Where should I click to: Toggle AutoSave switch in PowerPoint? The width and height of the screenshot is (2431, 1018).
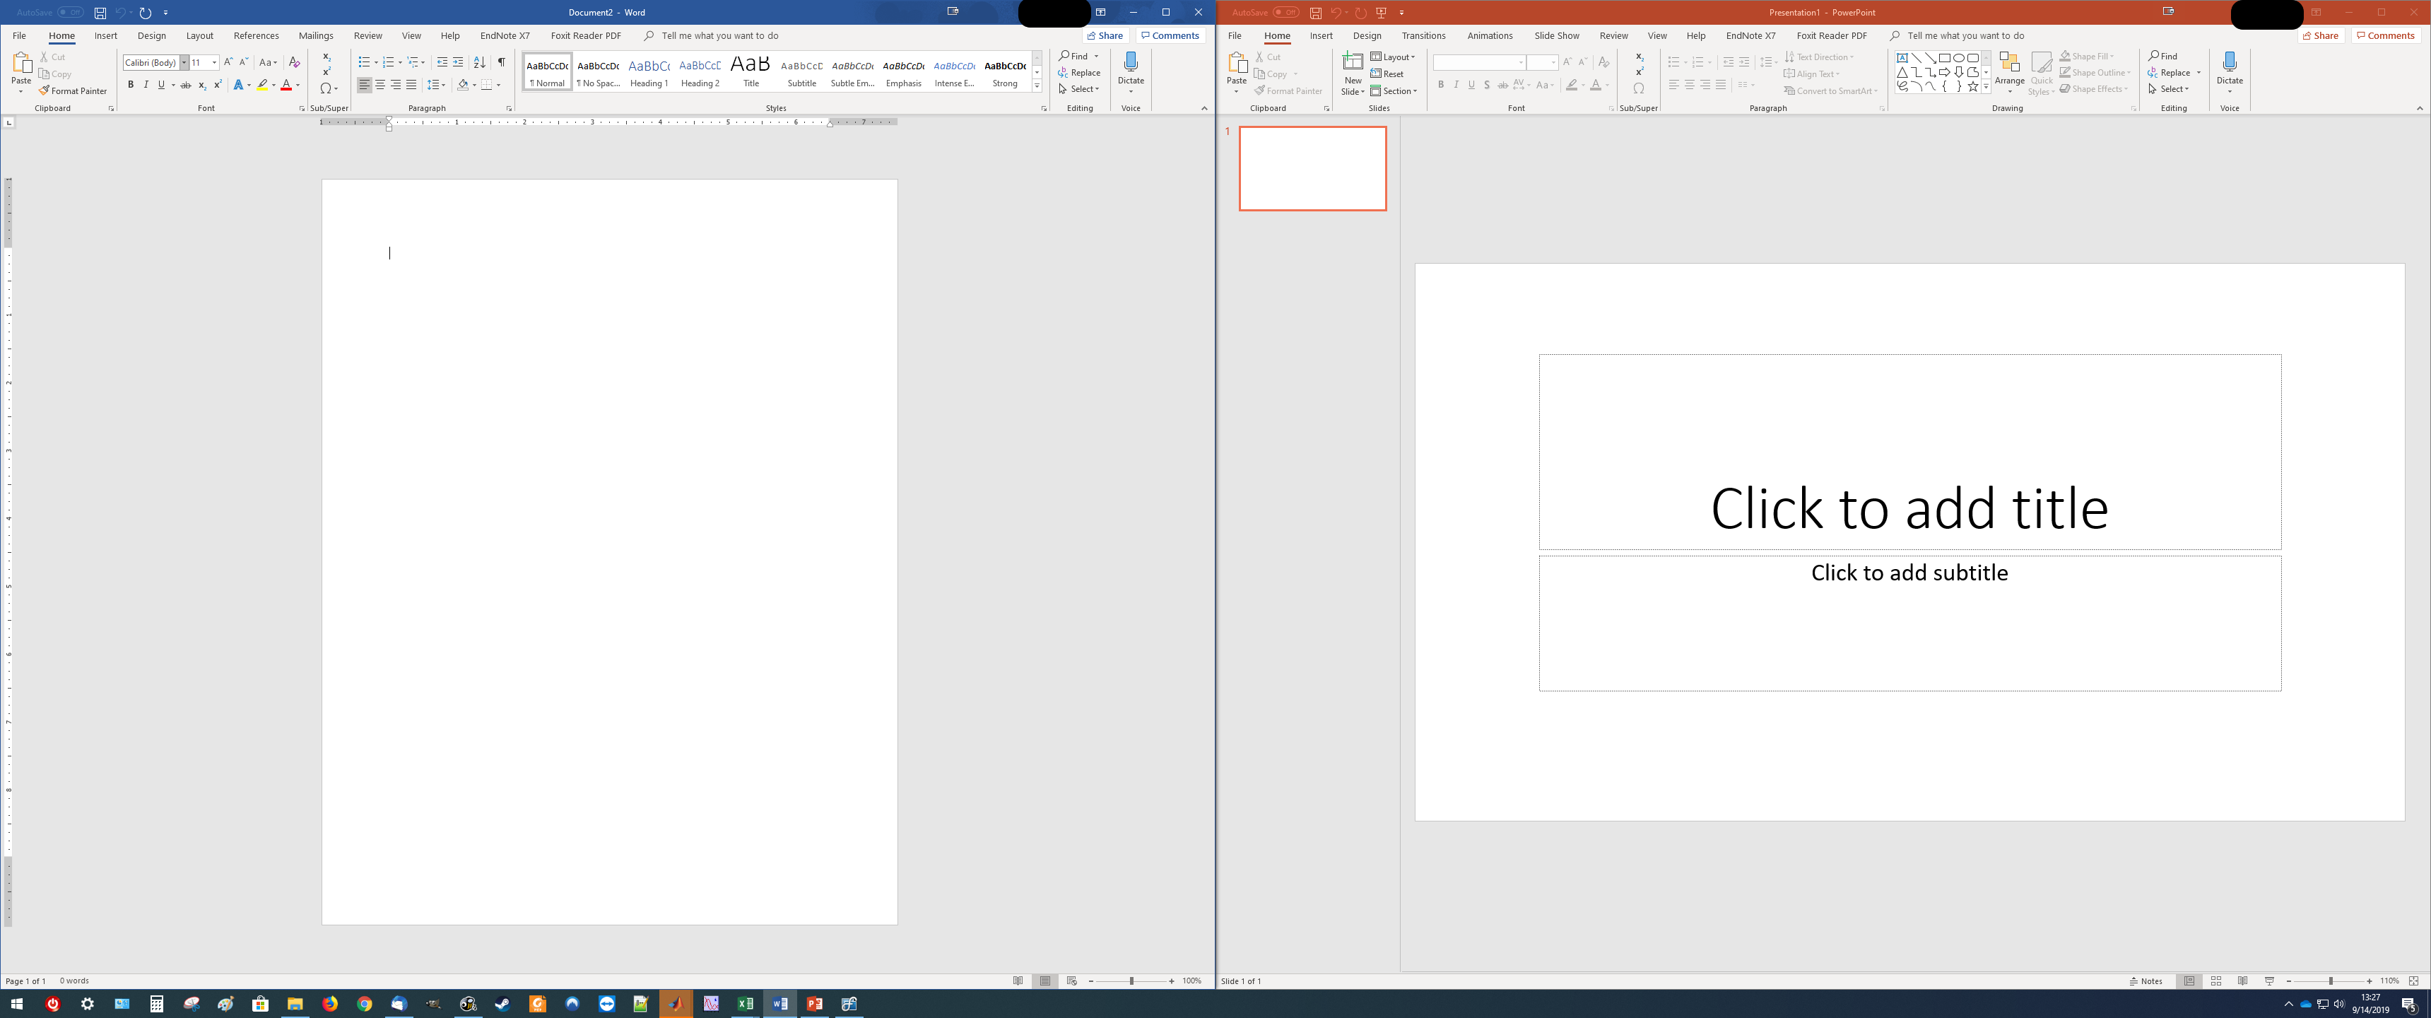point(1285,12)
